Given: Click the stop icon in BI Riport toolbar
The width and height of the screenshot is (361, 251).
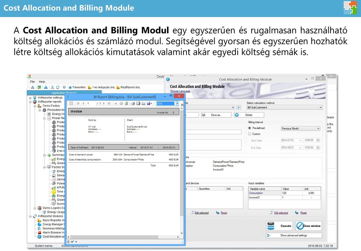Looking at the screenshot, I should pos(121,104).
